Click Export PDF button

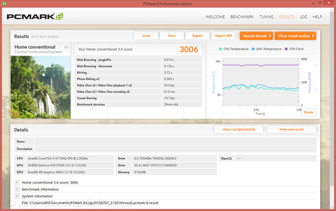click(224, 36)
